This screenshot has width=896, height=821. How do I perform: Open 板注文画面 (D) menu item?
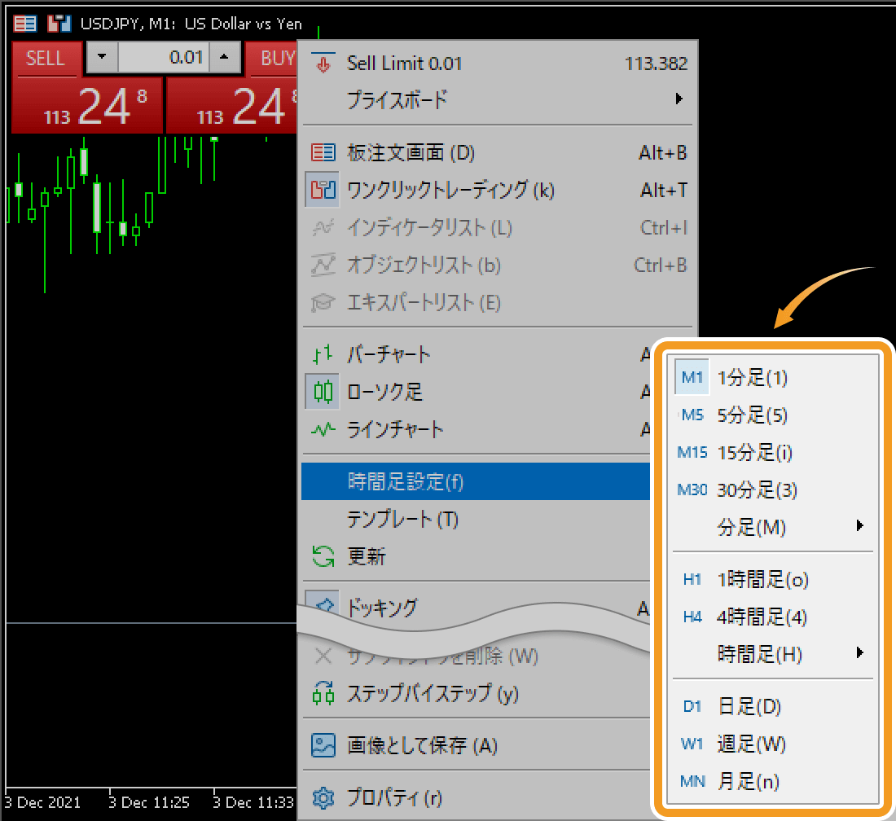[499, 152]
